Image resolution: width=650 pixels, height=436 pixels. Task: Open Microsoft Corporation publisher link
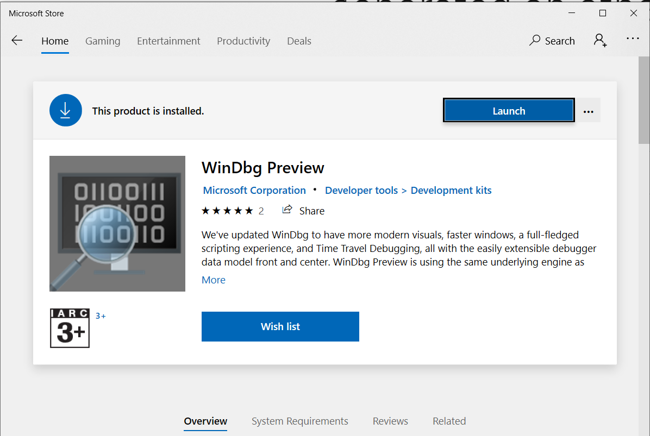[x=254, y=191]
